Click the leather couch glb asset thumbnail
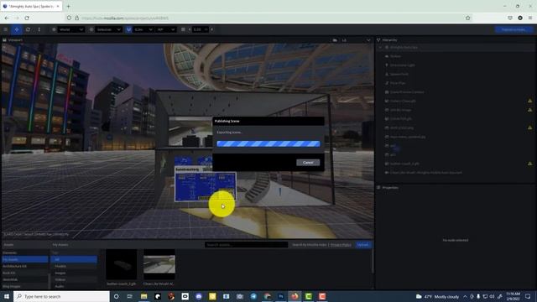This screenshot has width=537, height=302. coord(121,265)
